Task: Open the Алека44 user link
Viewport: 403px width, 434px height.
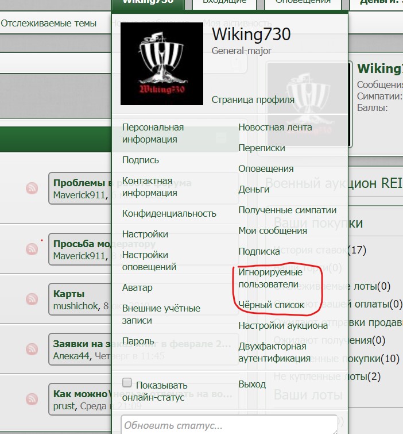Action: tap(71, 356)
